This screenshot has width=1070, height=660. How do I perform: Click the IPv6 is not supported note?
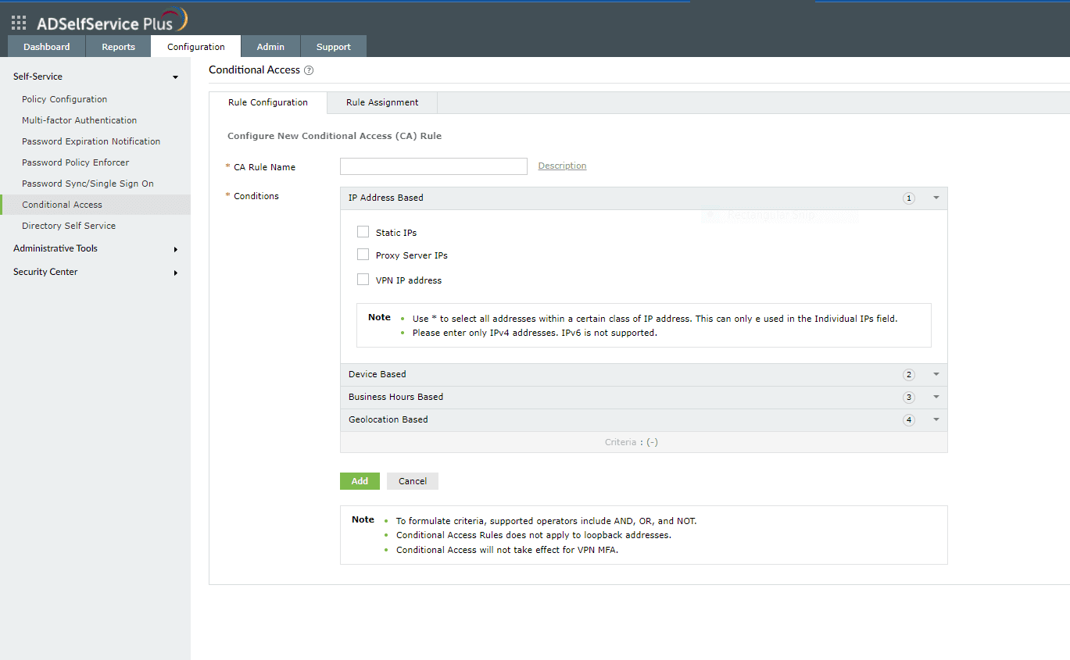pos(535,333)
